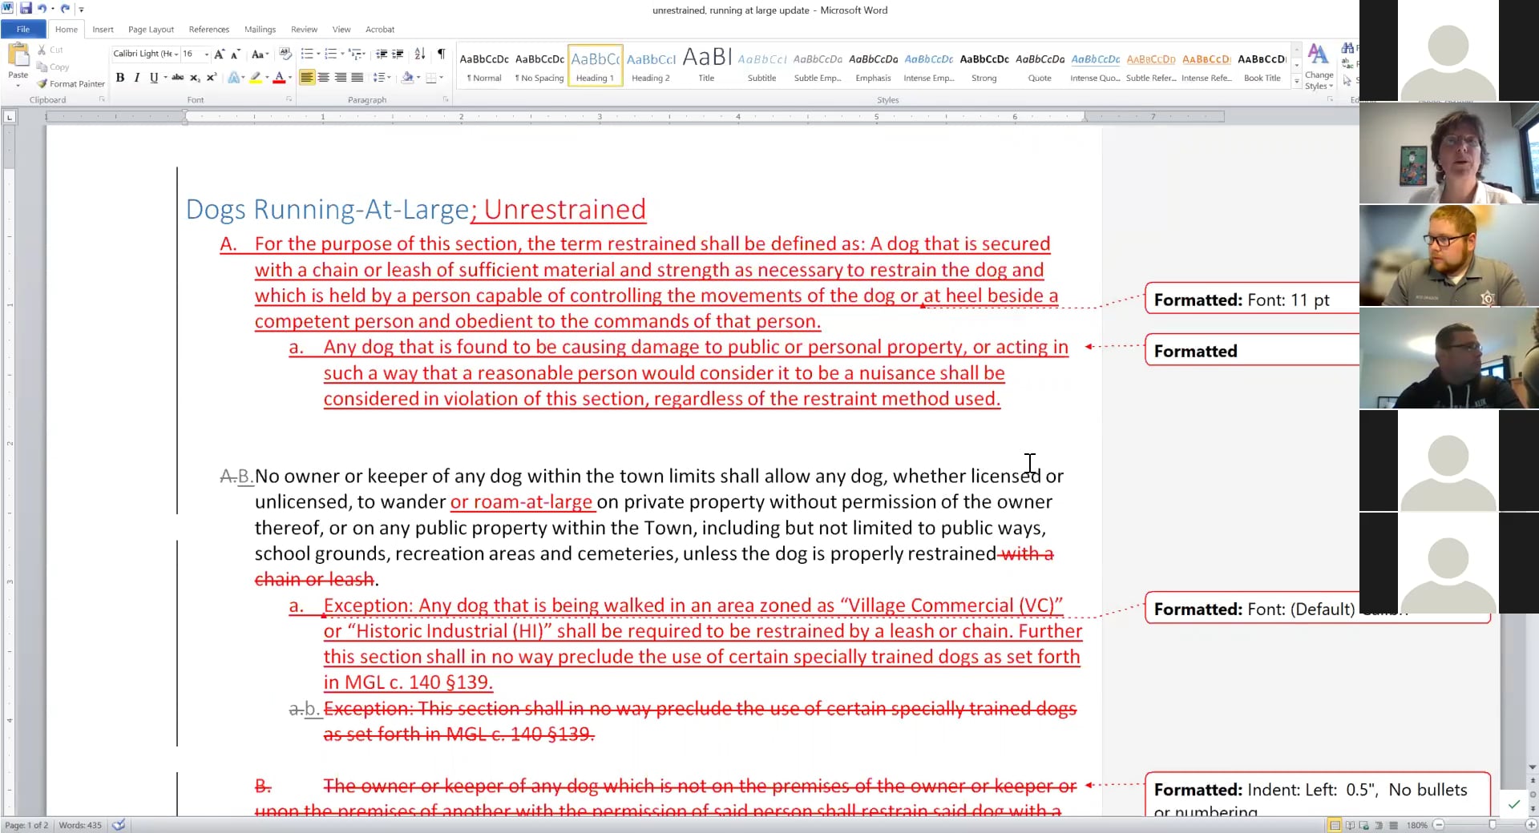The width and height of the screenshot is (1539, 833).
Task: Switch to the References tab
Action: click(x=208, y=30)
